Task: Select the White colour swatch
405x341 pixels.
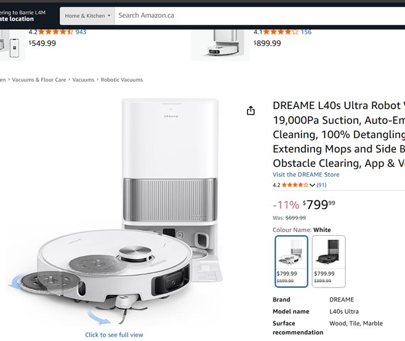Action: (x=291, y=261)
